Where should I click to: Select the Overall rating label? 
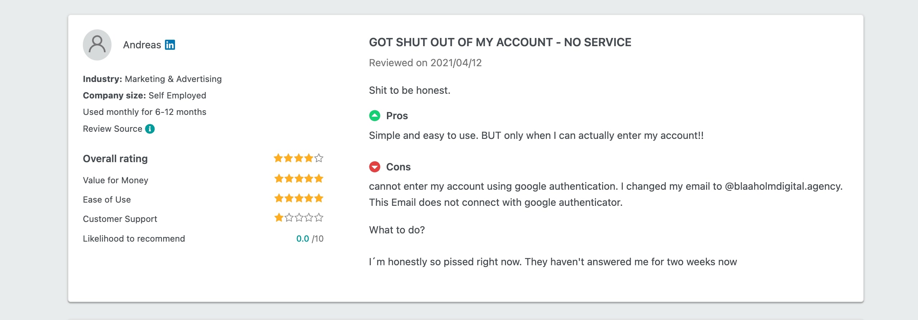click(x=115, y=158)
